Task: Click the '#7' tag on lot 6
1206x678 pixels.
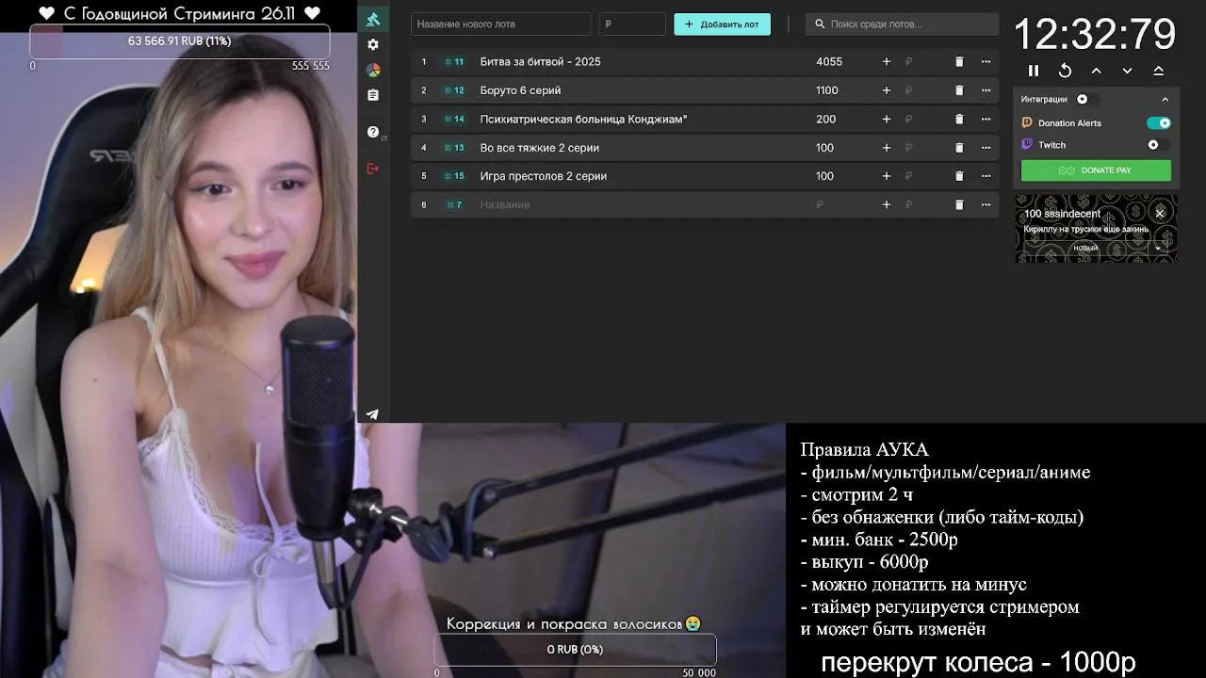Action: [454, 204]
